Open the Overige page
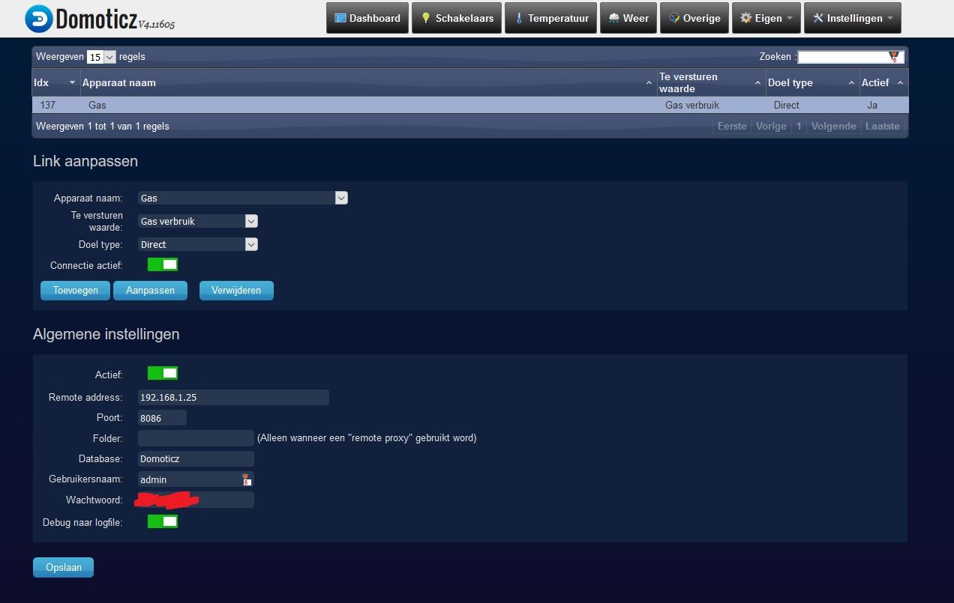This screenshot has width=954, height=603. click(694, 19)
